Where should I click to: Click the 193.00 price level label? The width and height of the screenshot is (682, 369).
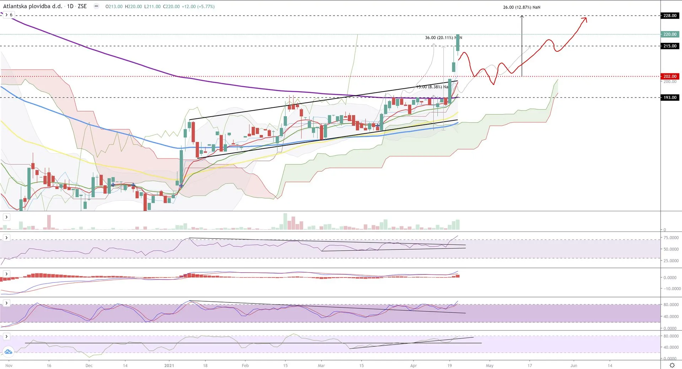point(670,97)
